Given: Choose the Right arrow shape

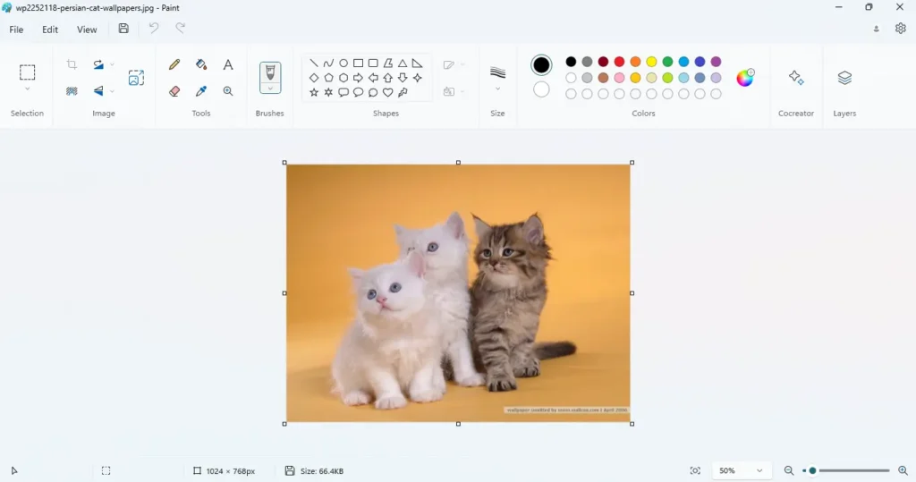Looking at the screenshot, I should 358,78.
